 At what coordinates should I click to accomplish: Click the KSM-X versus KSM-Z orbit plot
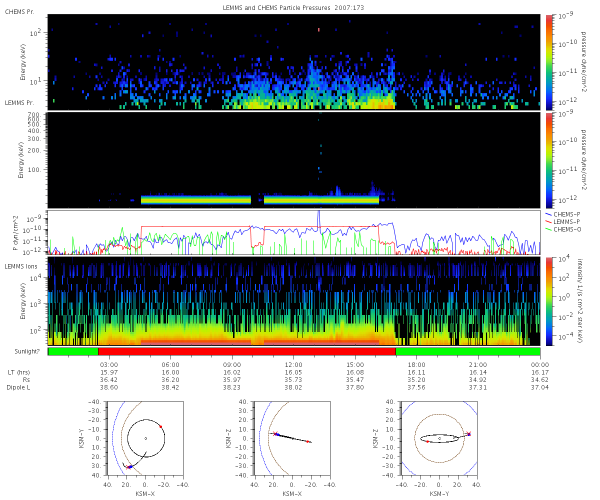pos(292,438)
